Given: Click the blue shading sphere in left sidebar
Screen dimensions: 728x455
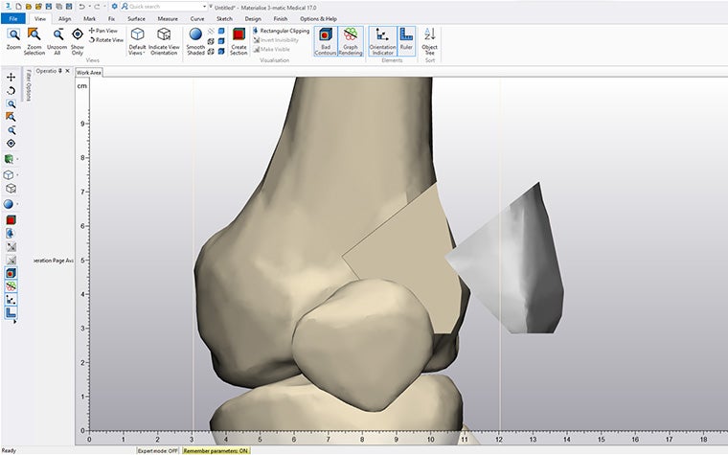Looking at the screenshot, I should click(9, 204).
